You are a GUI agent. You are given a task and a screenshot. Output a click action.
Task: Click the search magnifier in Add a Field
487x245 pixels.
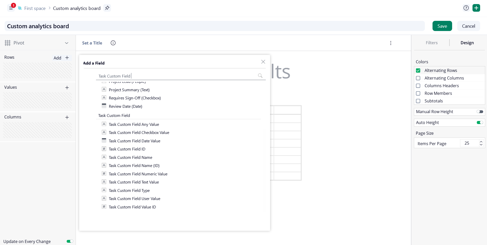point(260,75)
